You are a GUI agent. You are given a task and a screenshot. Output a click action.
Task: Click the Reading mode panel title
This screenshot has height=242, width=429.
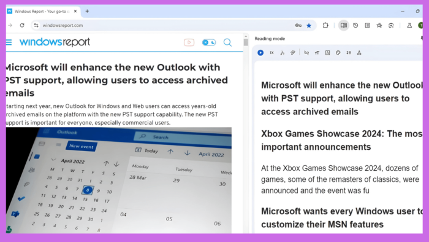270,39
